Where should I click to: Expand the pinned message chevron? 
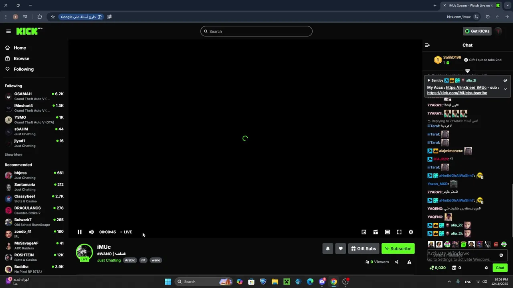[x=505, y=89]
